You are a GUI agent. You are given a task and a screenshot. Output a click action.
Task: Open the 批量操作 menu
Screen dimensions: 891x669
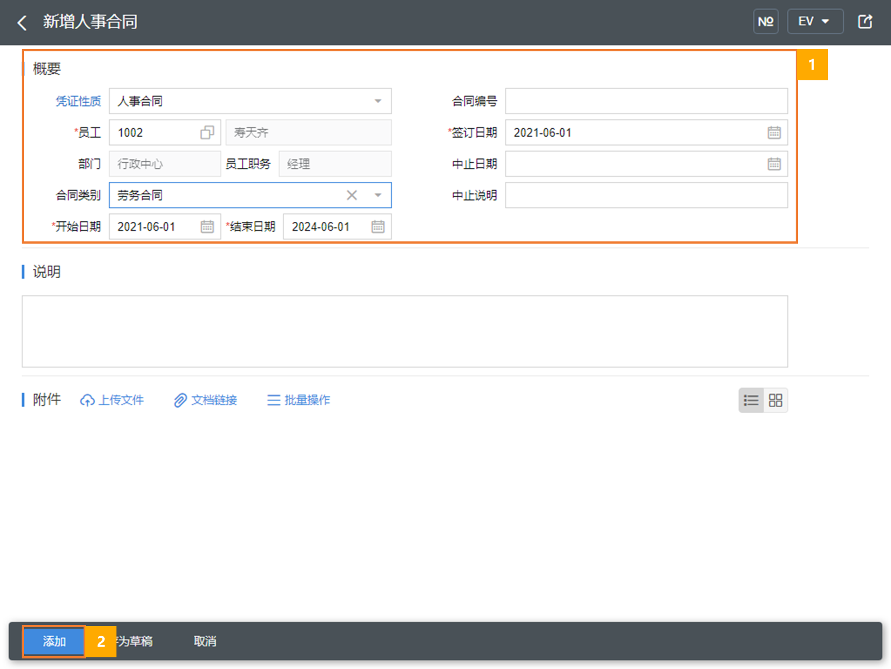coord(298,400)
